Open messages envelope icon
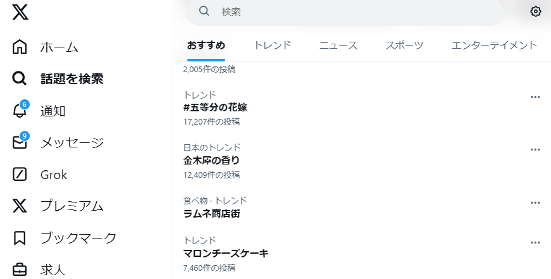 [20, 142]
